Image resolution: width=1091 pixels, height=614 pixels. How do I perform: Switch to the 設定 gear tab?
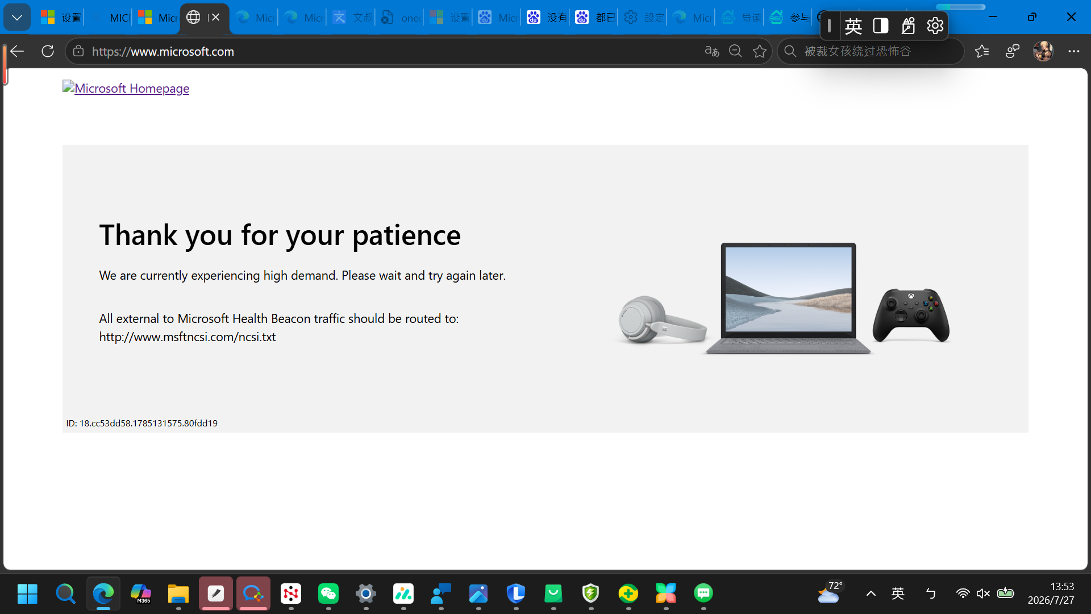click(x=643, y=18)
